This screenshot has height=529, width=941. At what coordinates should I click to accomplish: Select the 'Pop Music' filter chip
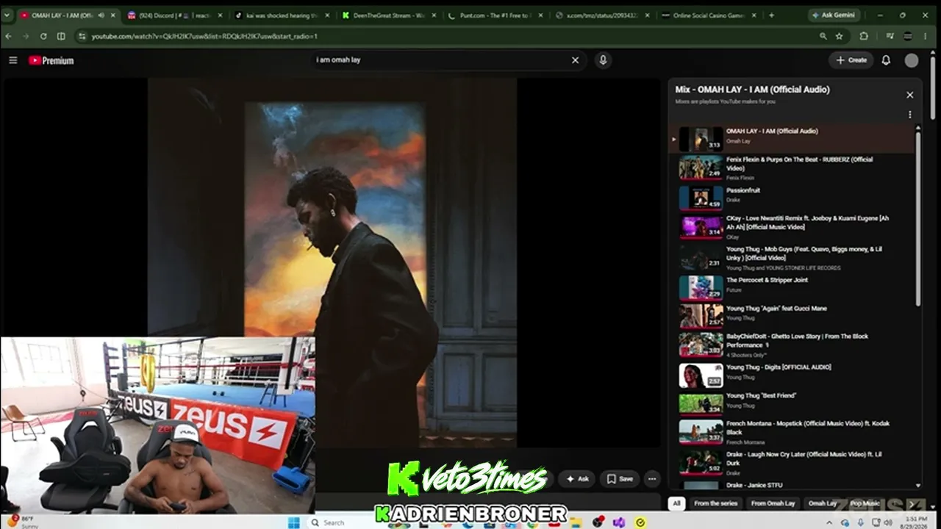coord(865,503)
